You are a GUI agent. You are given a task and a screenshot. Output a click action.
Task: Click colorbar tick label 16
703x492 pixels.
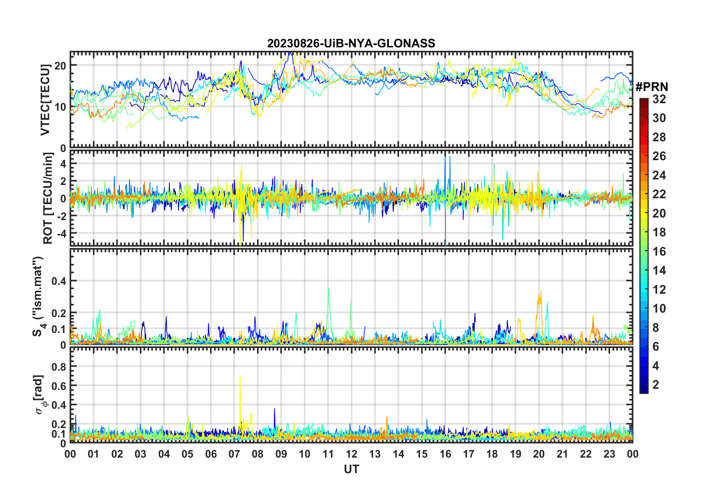(659, 252)
